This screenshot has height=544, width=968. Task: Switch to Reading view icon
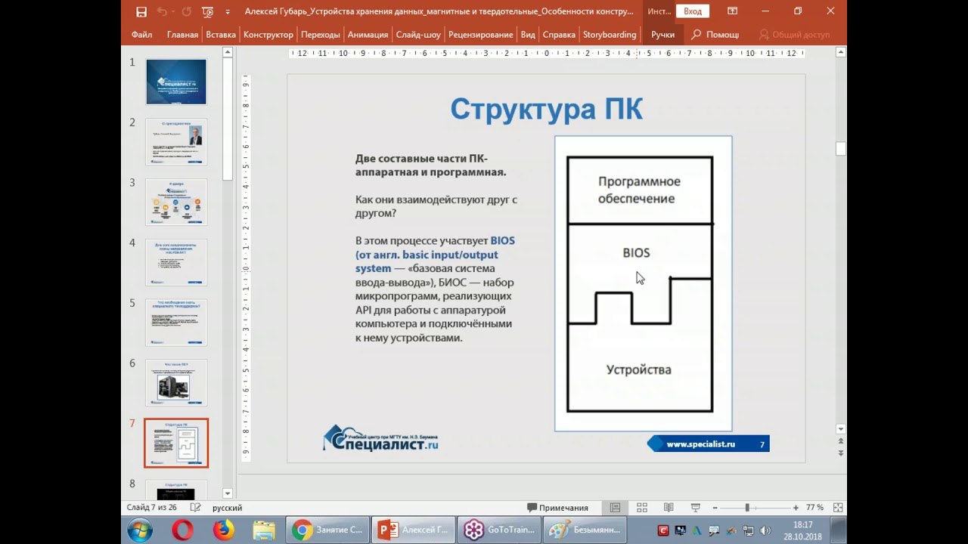click(x=669, y=508)
